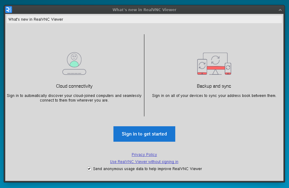Click Sign in to get started button
This screenshot has height=188, width=289.
point(144,134)
